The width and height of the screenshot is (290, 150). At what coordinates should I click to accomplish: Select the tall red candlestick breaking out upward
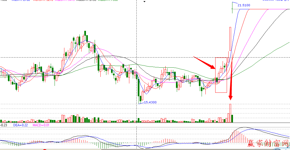point(231,39)
